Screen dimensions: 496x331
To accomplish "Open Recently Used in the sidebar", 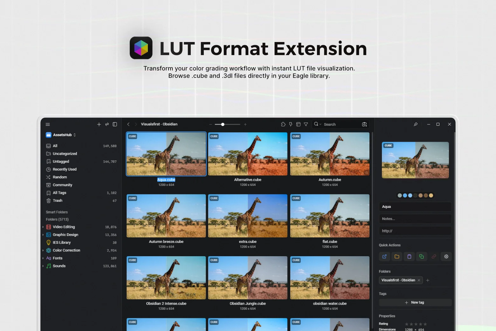I will [x=65, y=169].
